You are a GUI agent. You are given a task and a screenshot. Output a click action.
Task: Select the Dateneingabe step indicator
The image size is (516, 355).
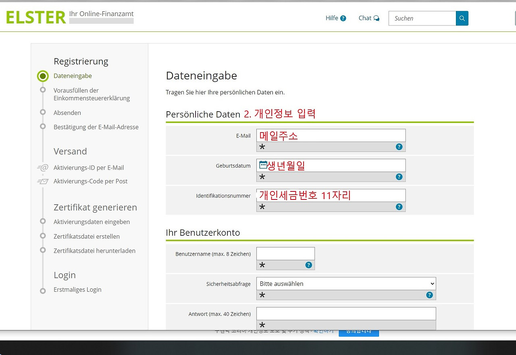click(43, 76)
